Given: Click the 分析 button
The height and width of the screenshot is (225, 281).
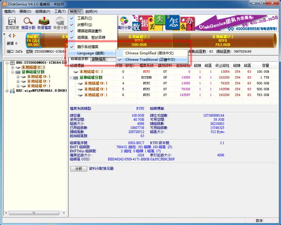Looking at the screenshot, I should click(78, 169).
